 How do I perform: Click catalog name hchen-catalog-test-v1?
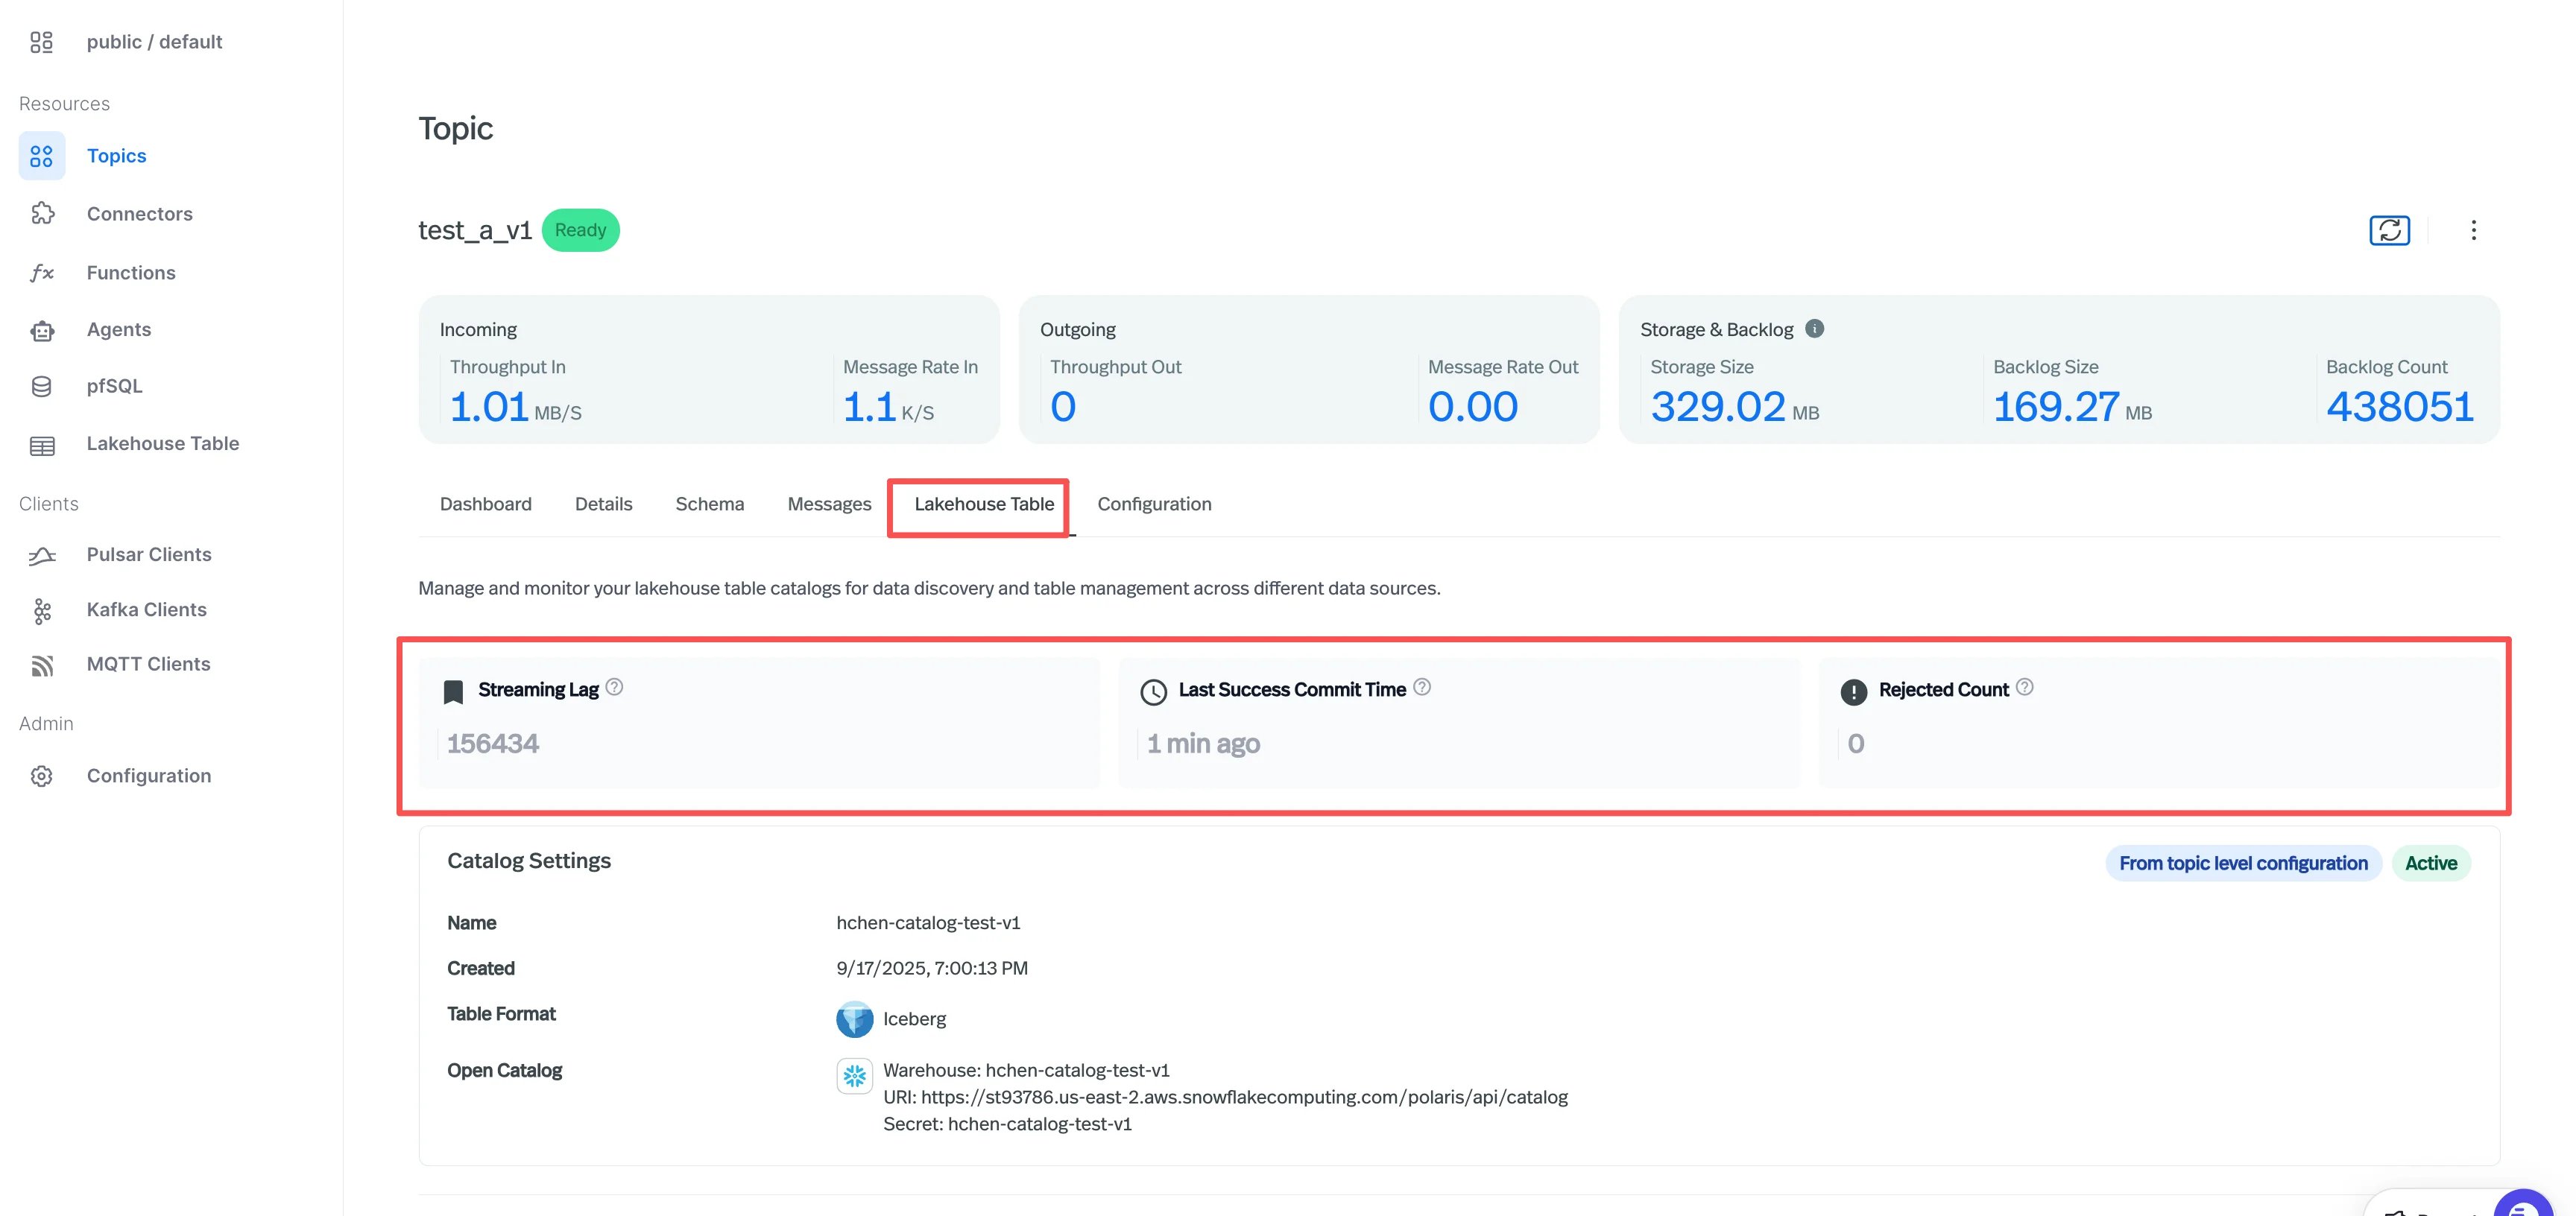coord(928,923)
